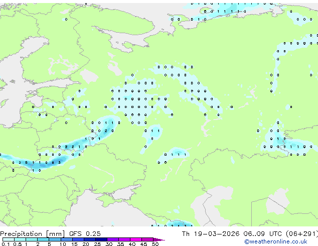Click the legend value '25'
Viewport: 318px width, 246px height.
pos(97,244)
